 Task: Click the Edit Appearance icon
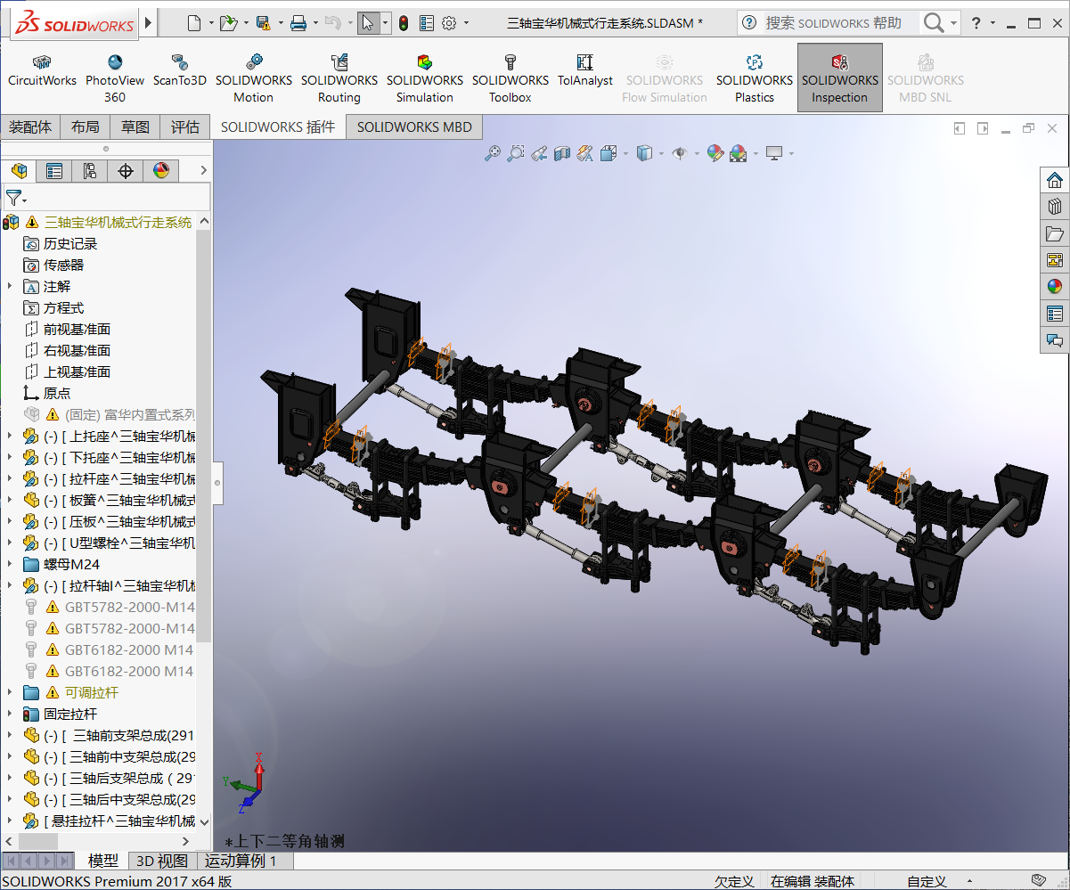pyautogui.click(x=715, y=153)
